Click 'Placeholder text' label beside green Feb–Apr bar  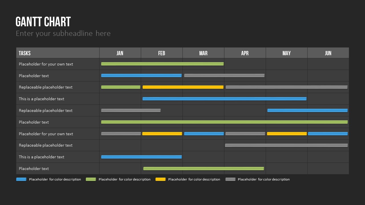click(34, 169)
